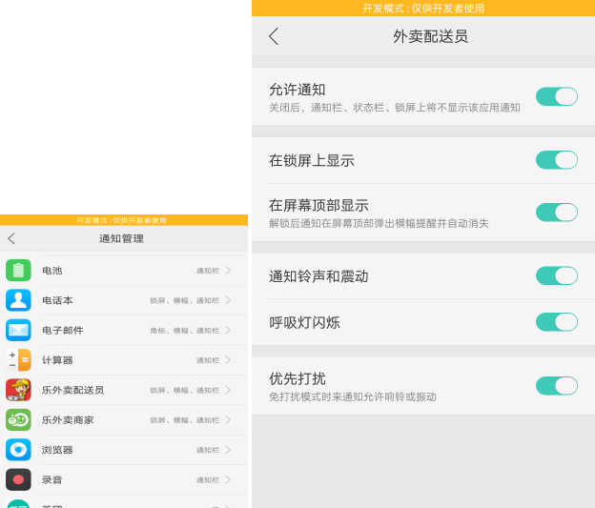Expand 电池 row chevron arrow
The image size is (595, 508).
228,271
